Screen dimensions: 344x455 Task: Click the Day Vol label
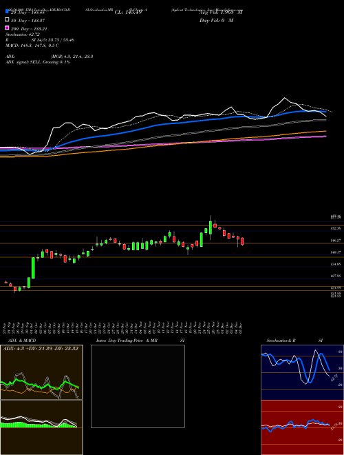[216, 21]
